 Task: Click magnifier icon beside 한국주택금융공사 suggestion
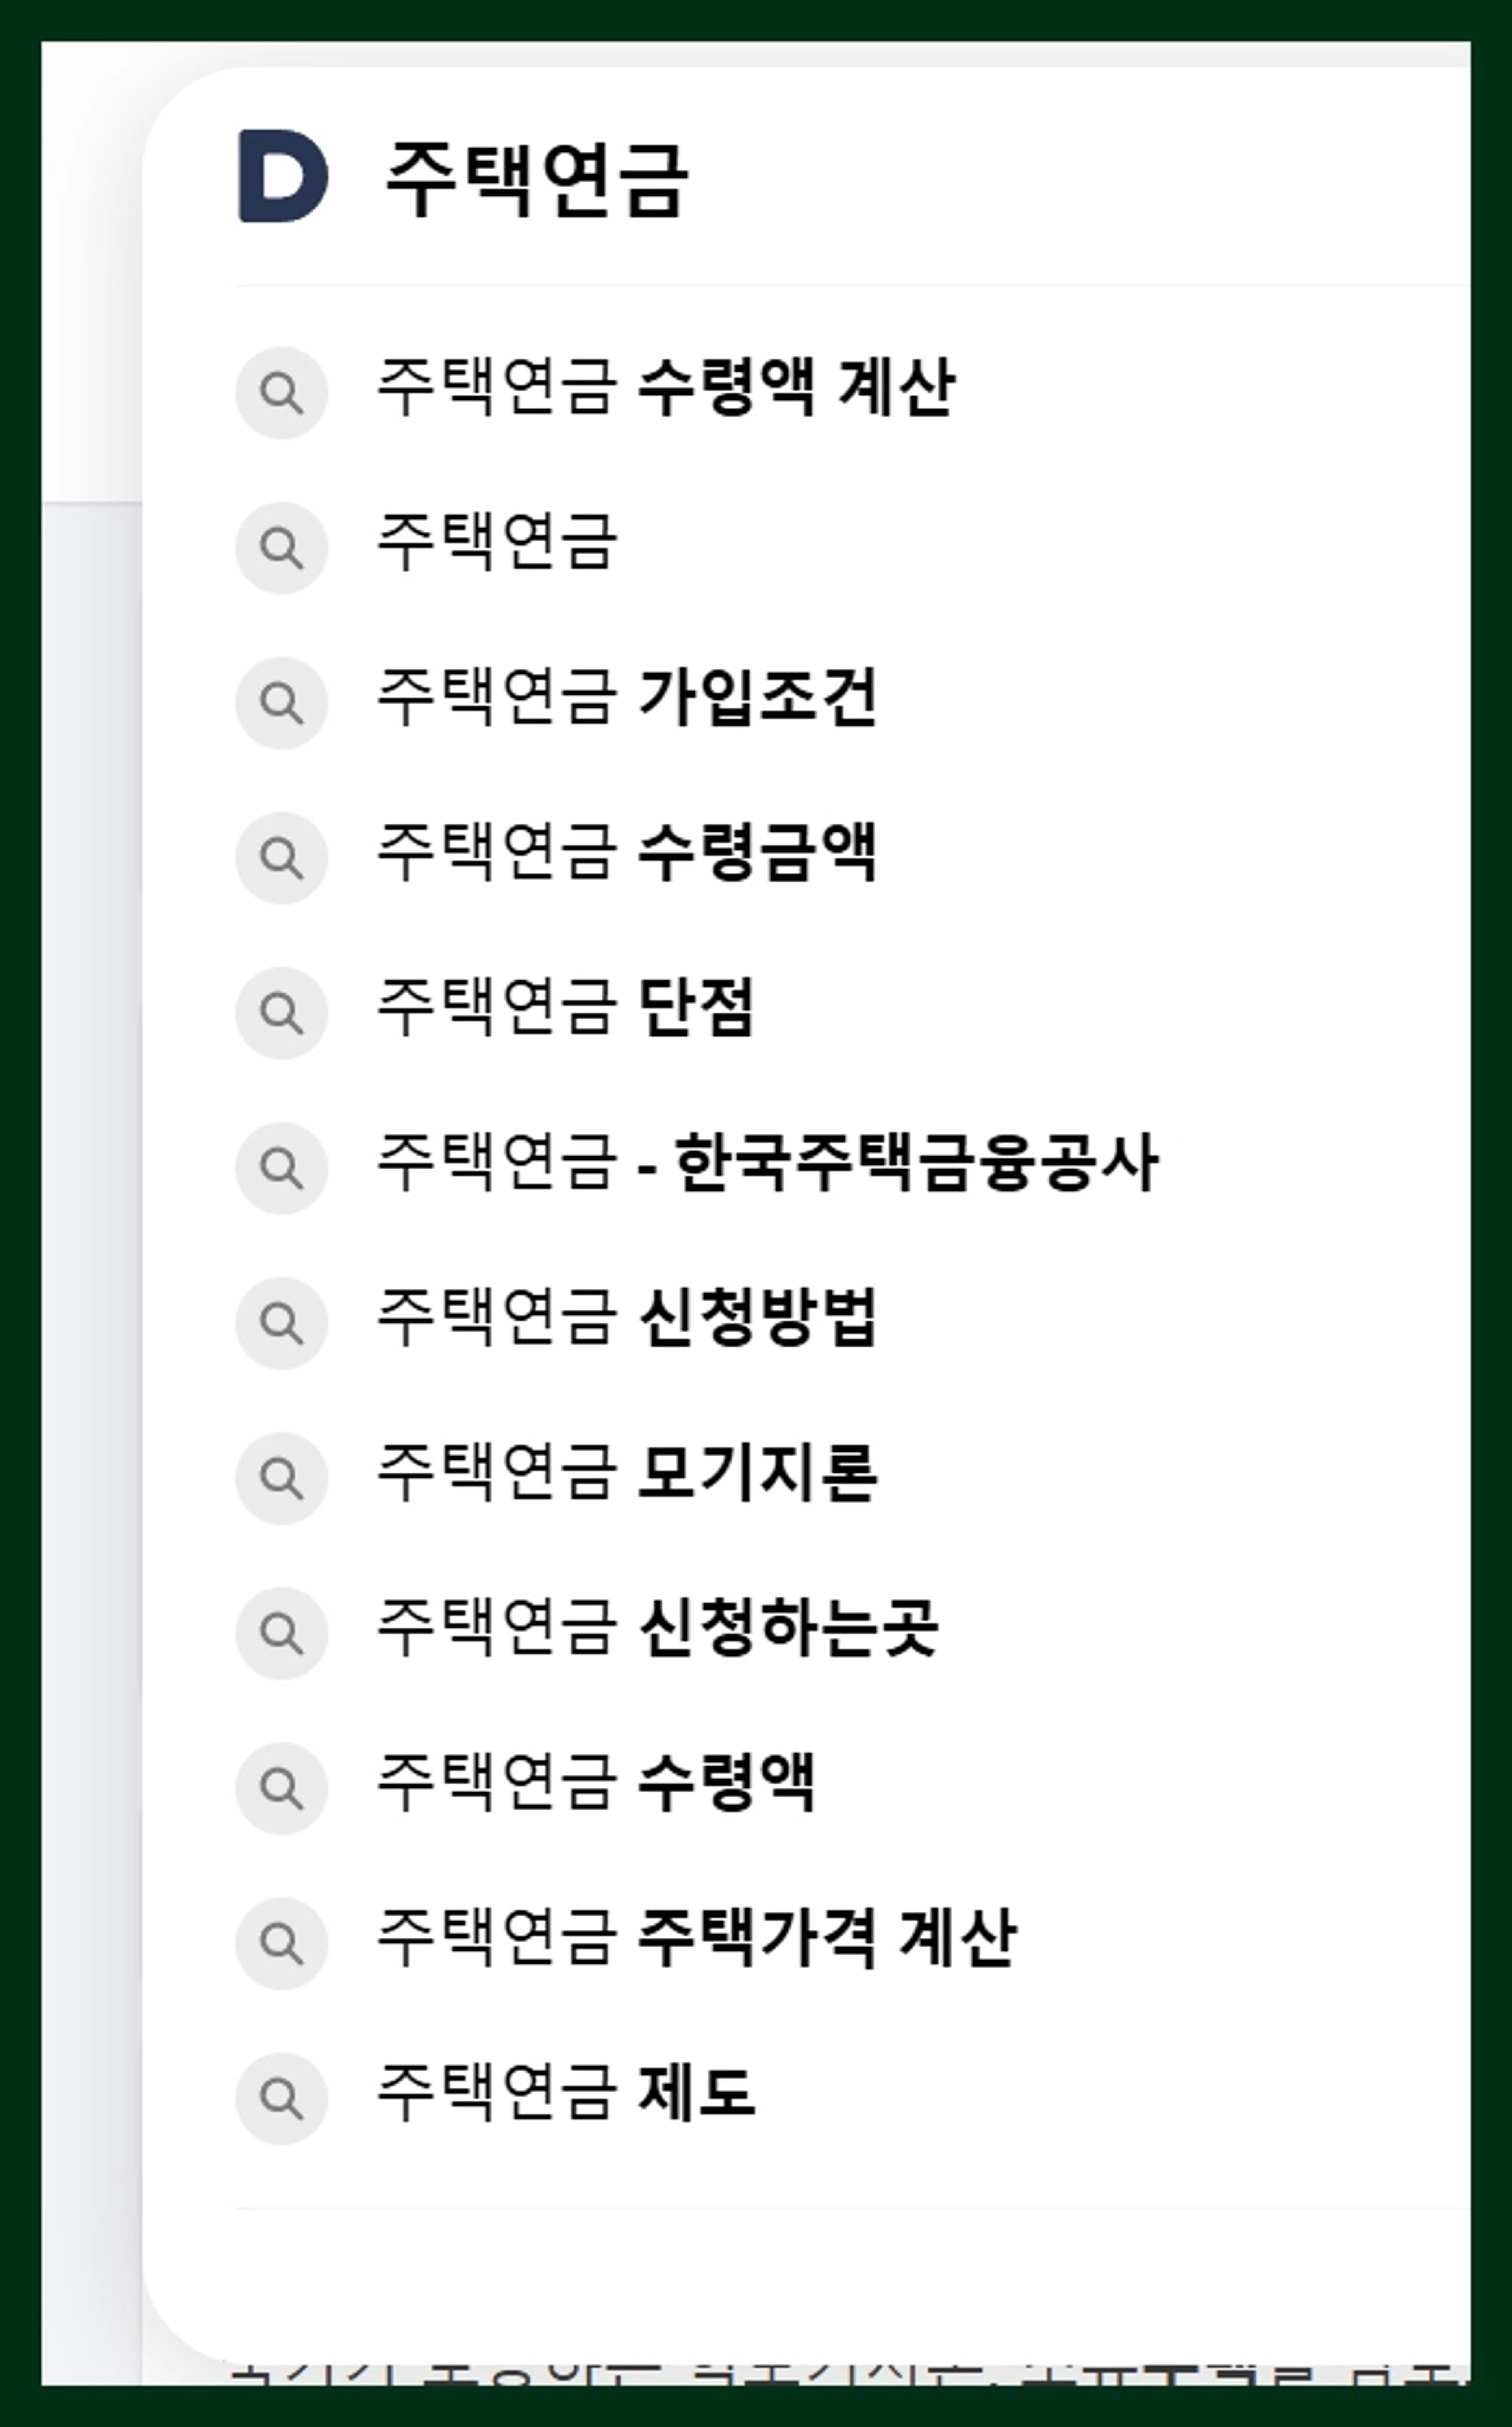(x=282, y=1168)
